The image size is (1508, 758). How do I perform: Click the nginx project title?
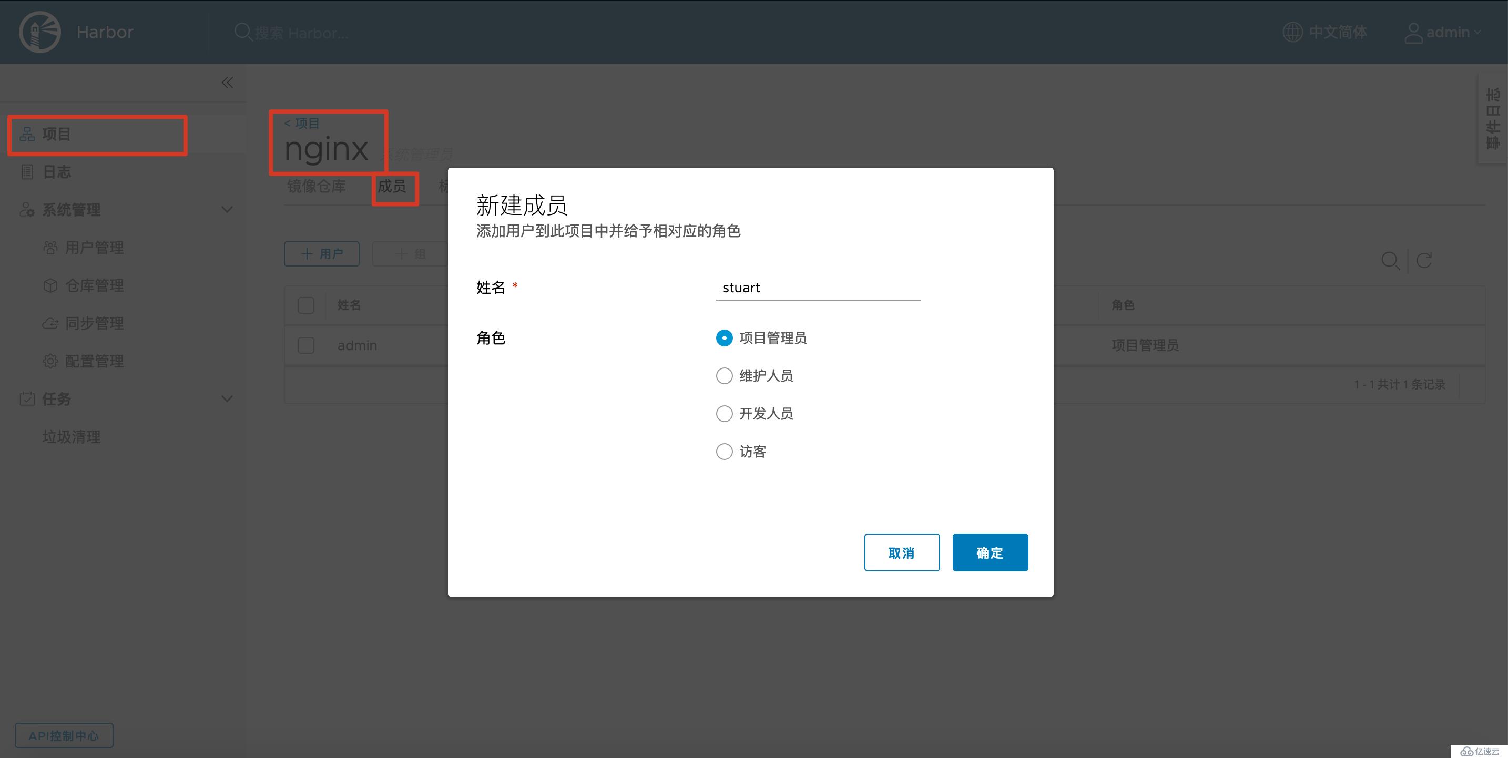coord(326,149)
